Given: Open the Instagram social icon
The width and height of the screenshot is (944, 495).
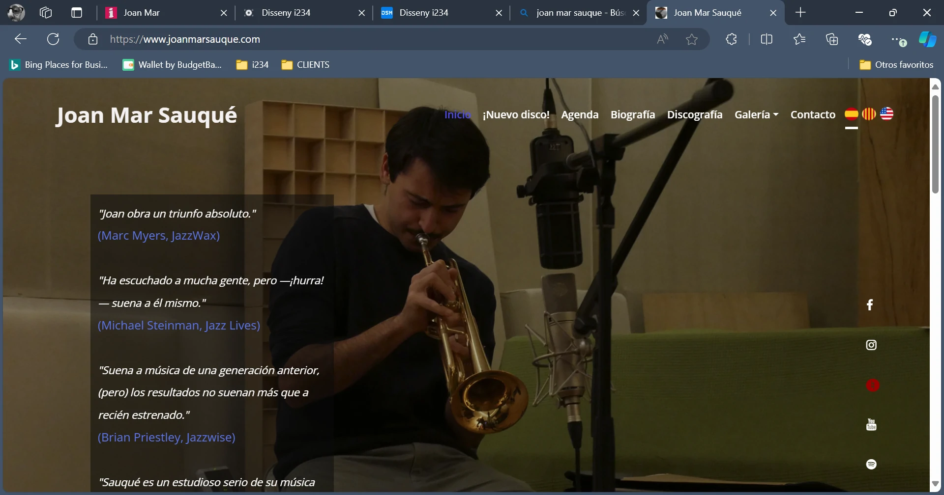Looking at the screenshot, I should point(871,345).
